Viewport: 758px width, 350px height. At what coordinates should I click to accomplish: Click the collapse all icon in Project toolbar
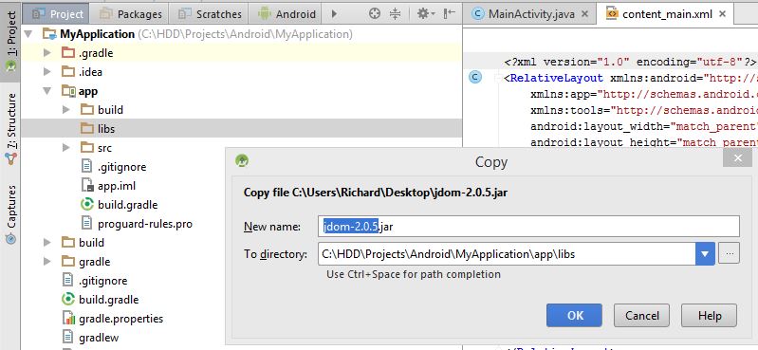395,14
